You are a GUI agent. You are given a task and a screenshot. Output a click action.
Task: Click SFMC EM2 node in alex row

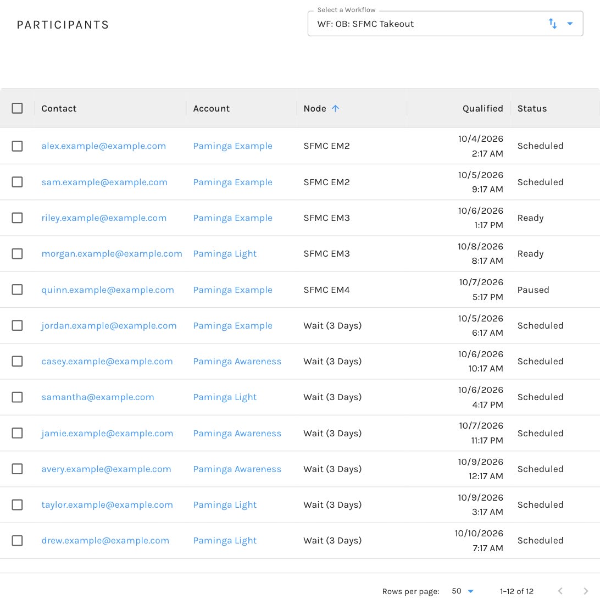click(326, 146)
